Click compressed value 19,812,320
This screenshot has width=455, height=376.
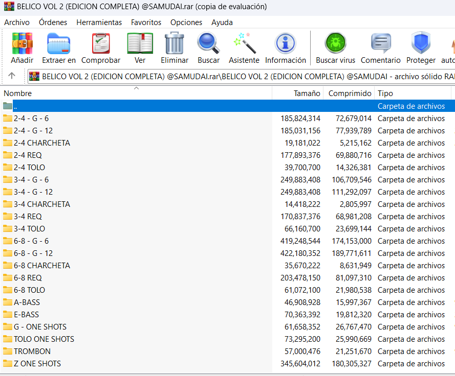(354, 314)
